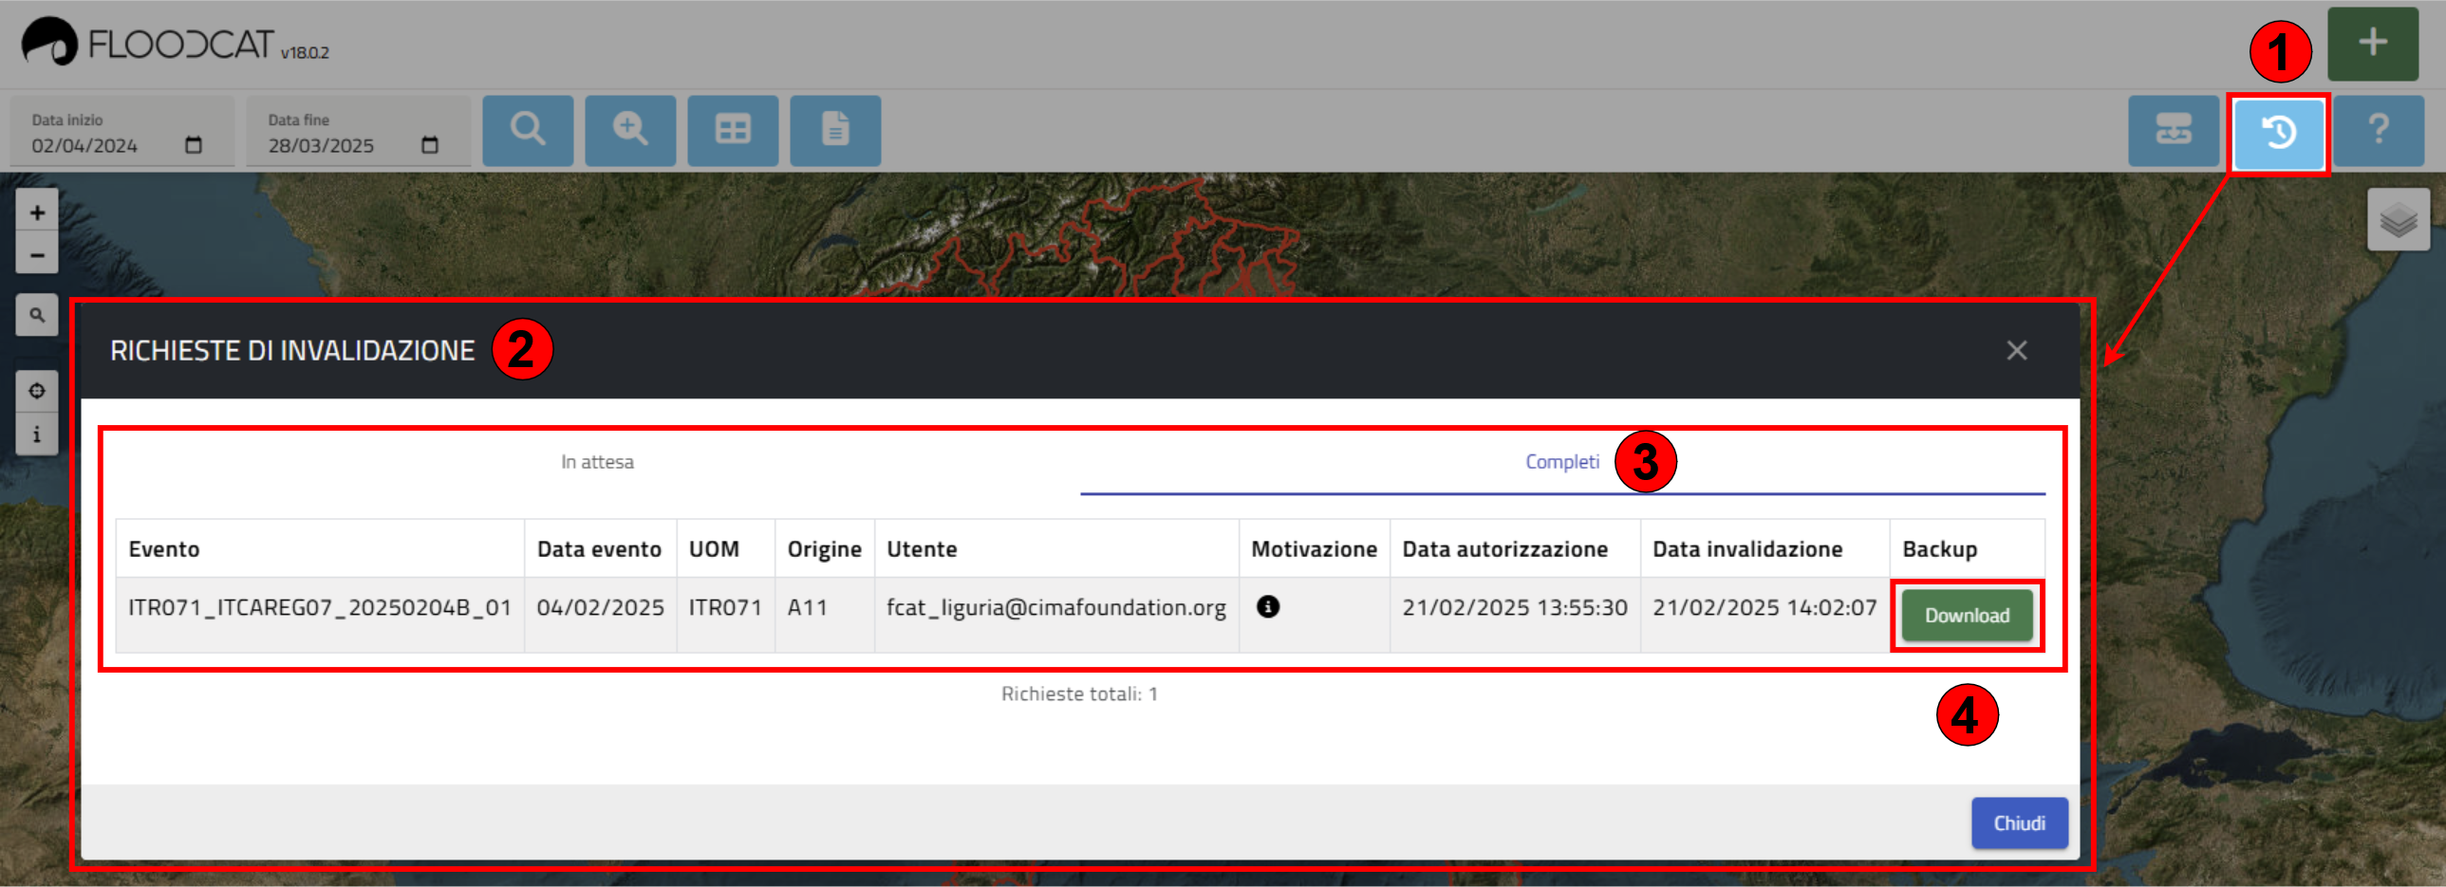Open the Data fine calendar picker
Image resolution: width=2446 pixels, height=887 pixels.
(429, 145)
